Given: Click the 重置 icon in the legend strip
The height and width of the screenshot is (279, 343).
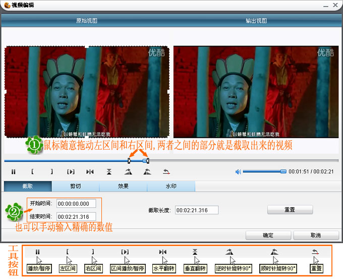Looking at the screenshot, I should (x=315, y=252).
